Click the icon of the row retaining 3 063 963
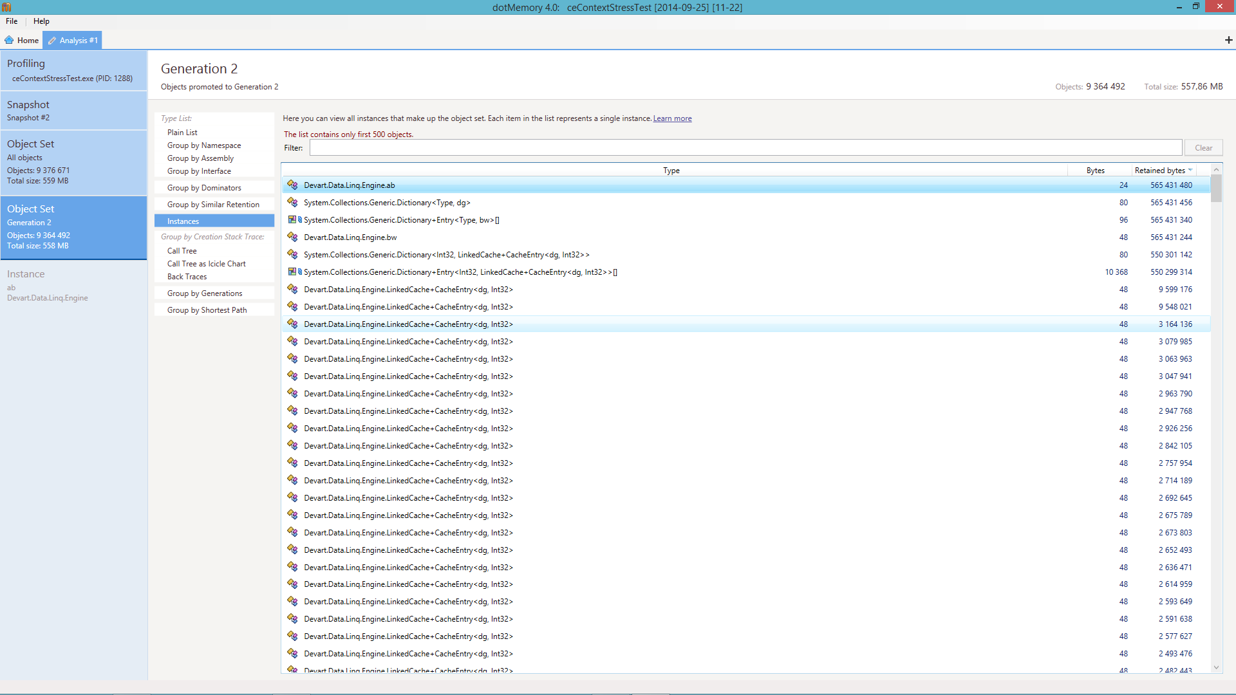This screenshot has width=1236, height=695. coord(292,358)
